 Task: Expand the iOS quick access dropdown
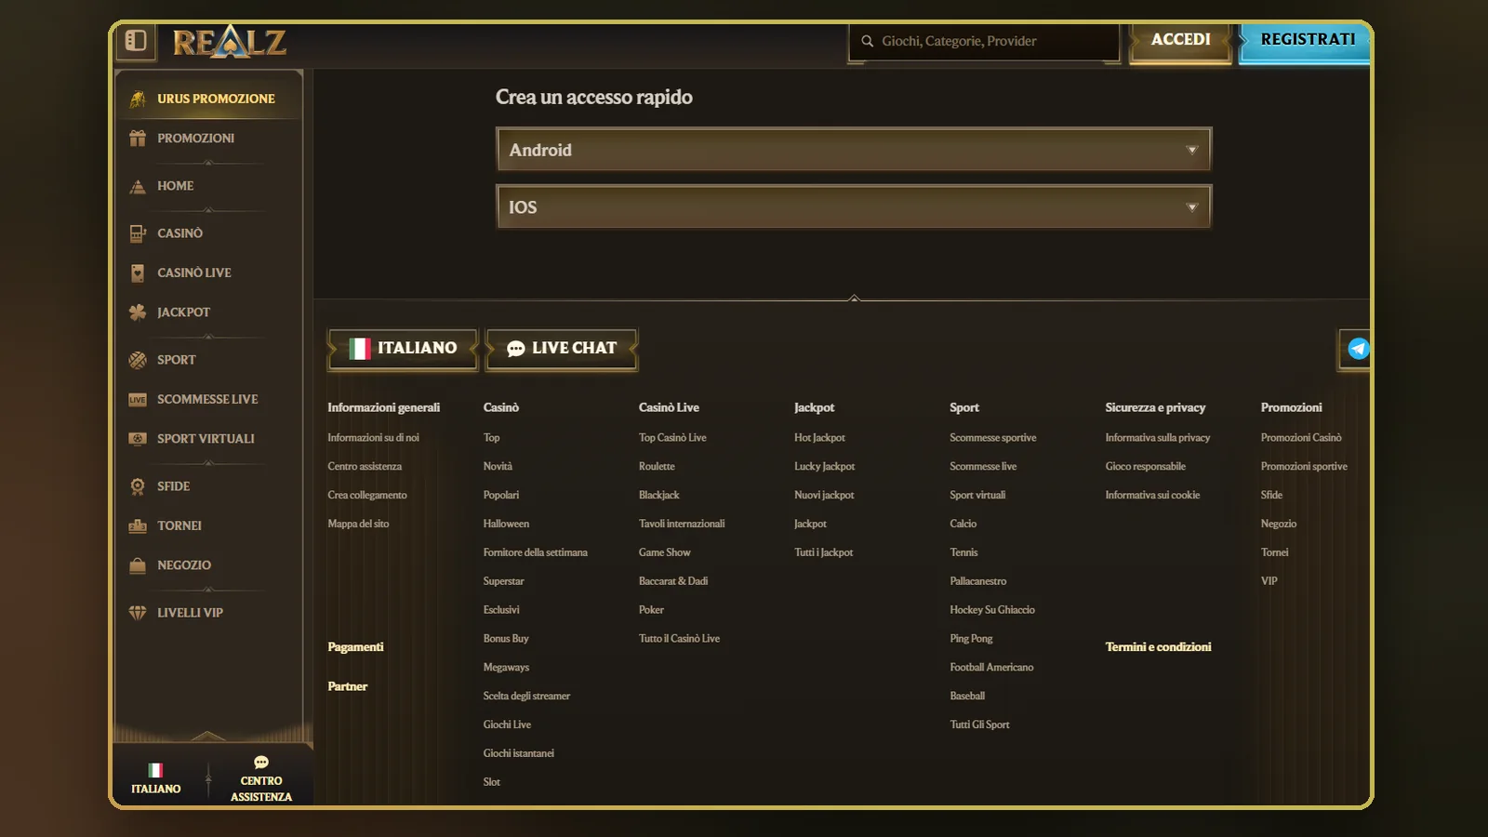854,207
